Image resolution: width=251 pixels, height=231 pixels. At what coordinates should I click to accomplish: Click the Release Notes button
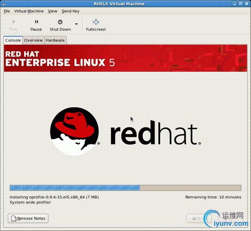pyautogui.click(x=28, y=219)
